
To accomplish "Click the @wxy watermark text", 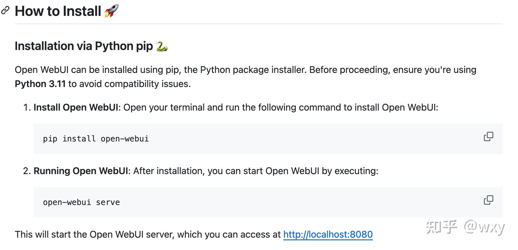I will point(484,227).
